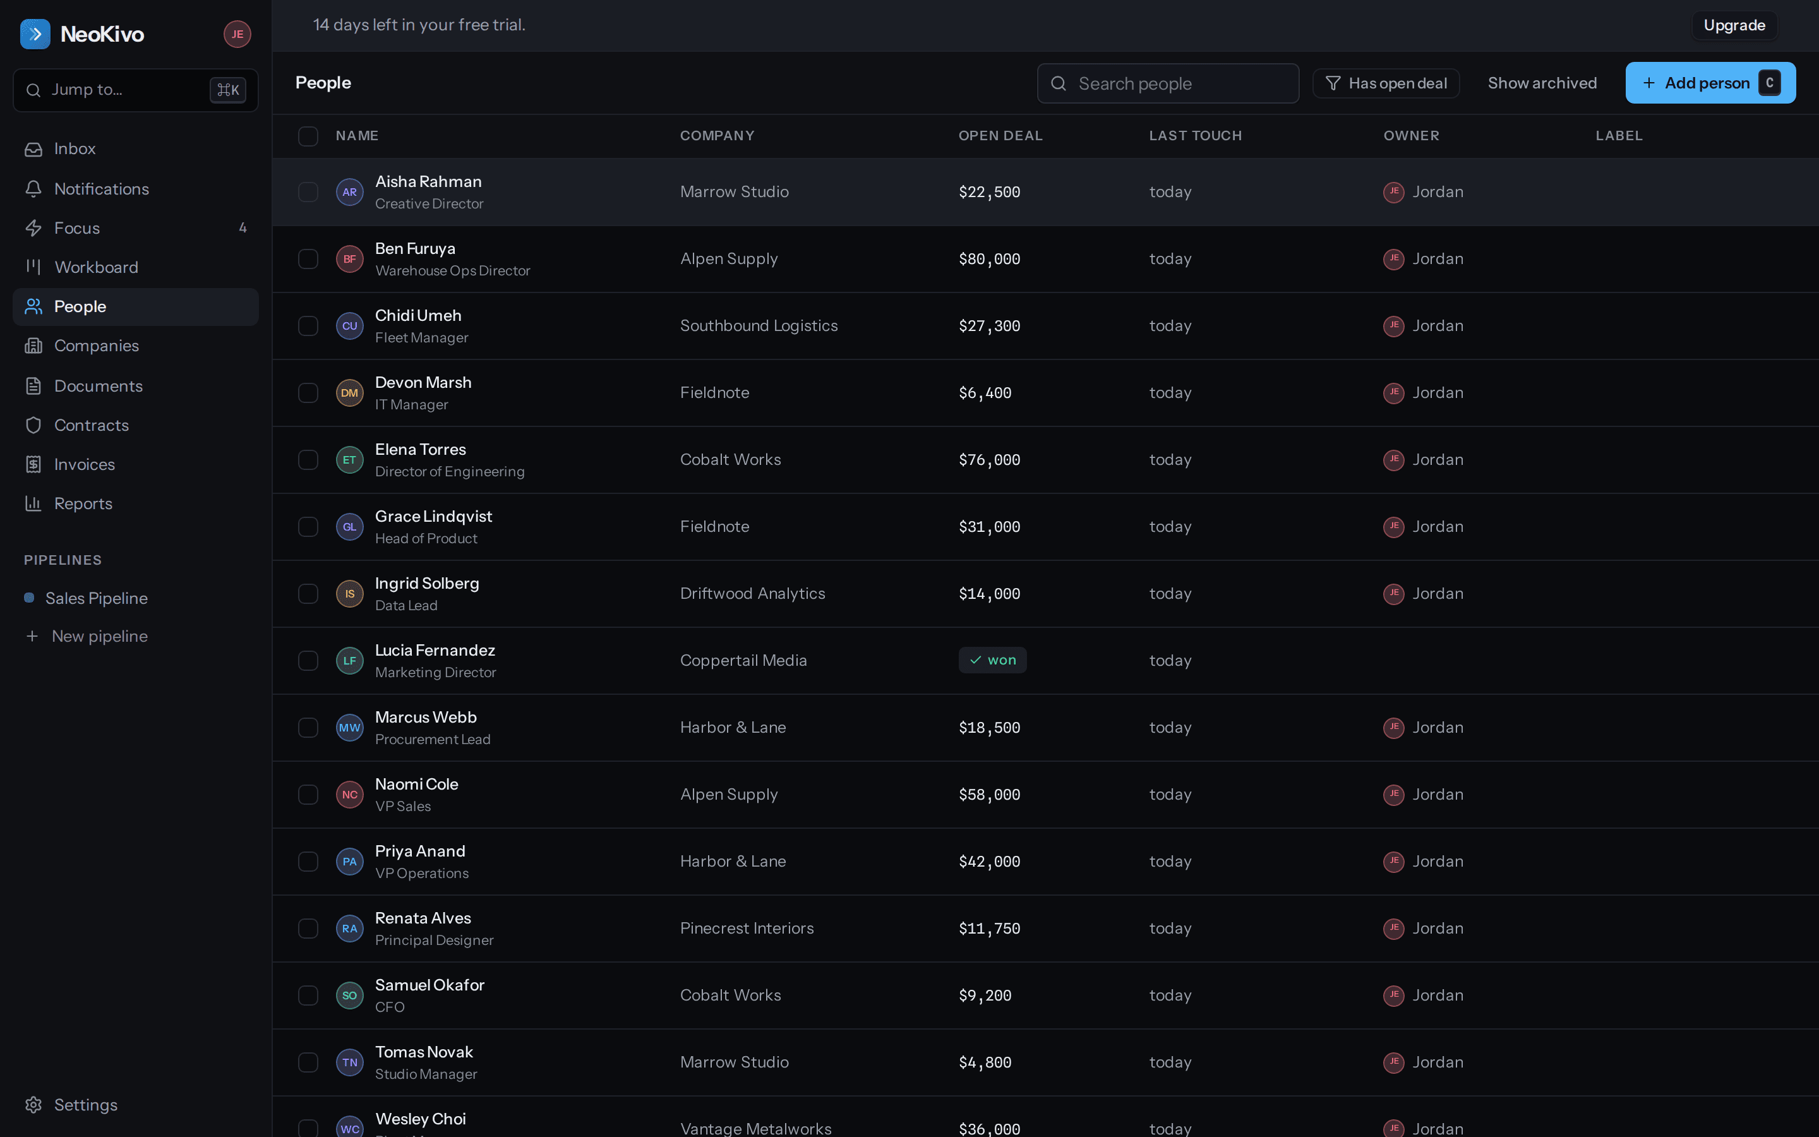
Task: Open Focus via the lightning icon
Action: tap(33, 228)
